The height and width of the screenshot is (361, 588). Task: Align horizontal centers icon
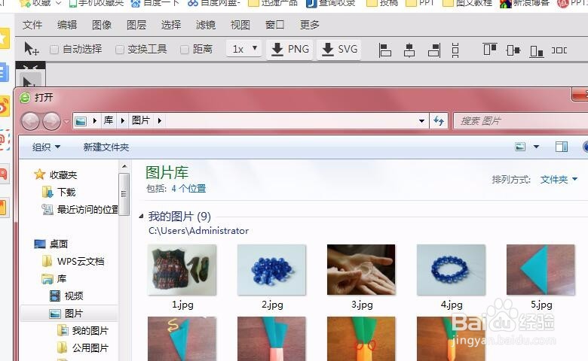coord(409,50)
